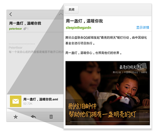Open attachment 用一盏灯，温暖你我.eml filename
The width and height of the screenshot is (159, 134).
pos(41,99)
